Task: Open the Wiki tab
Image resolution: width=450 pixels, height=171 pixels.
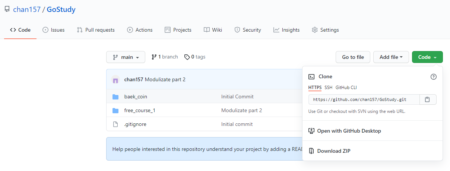Action: pos(213,30)
